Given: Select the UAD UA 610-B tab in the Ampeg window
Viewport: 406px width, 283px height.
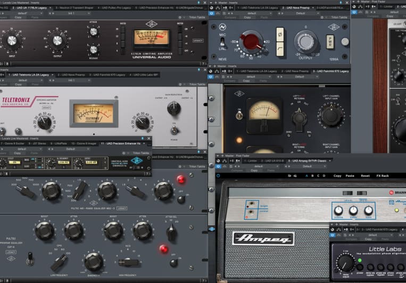Looking at the screenshot, I should tap(272, 161).
